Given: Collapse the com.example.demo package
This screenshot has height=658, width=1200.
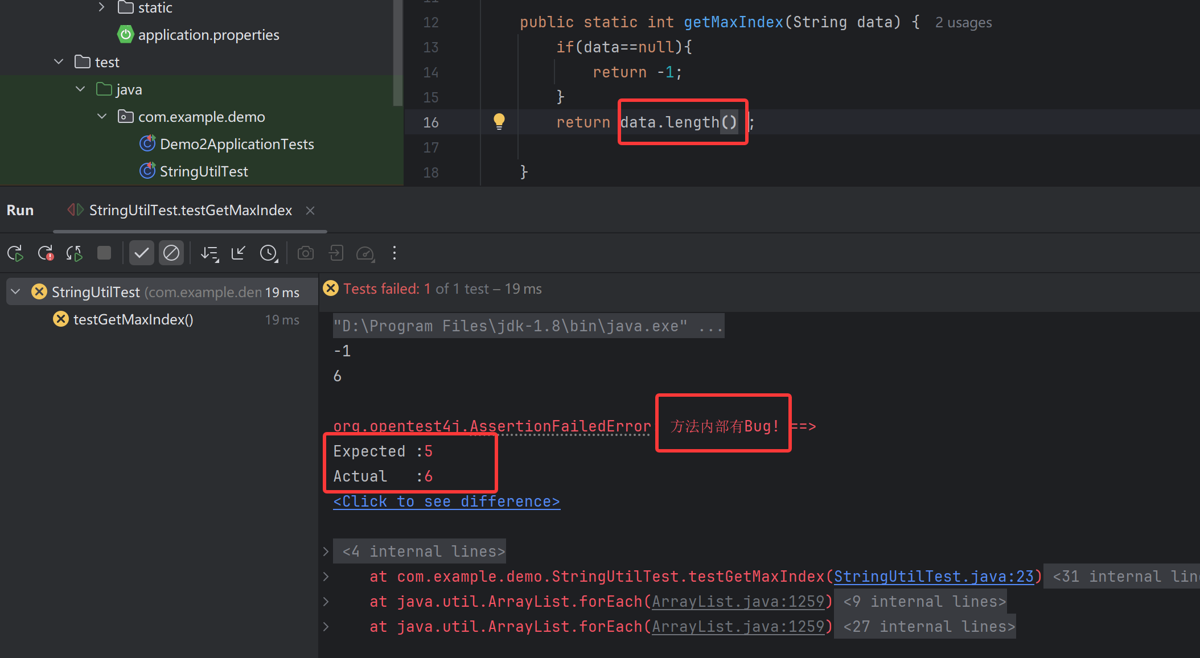Looking at the screenshot, I should (x=102, y=117).
